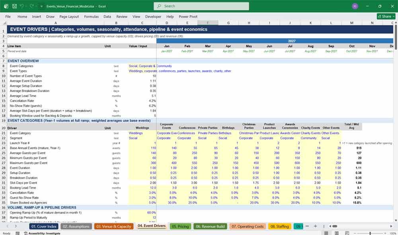Open the Power Pivot ribbon tab
Viewport: 398px width, 235px height.
coord(188,16)
